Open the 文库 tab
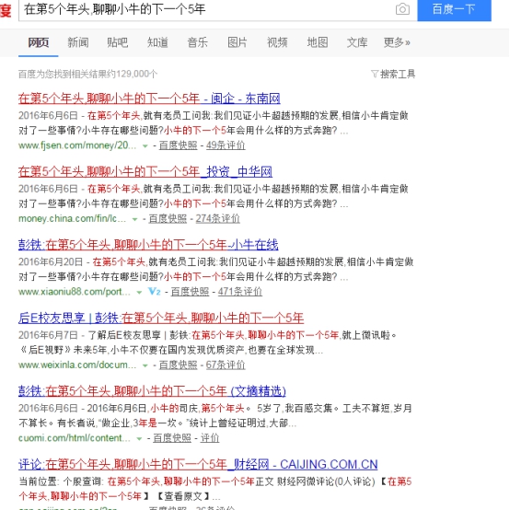Viewport: 510px width, 510px height. coord(357,42)
